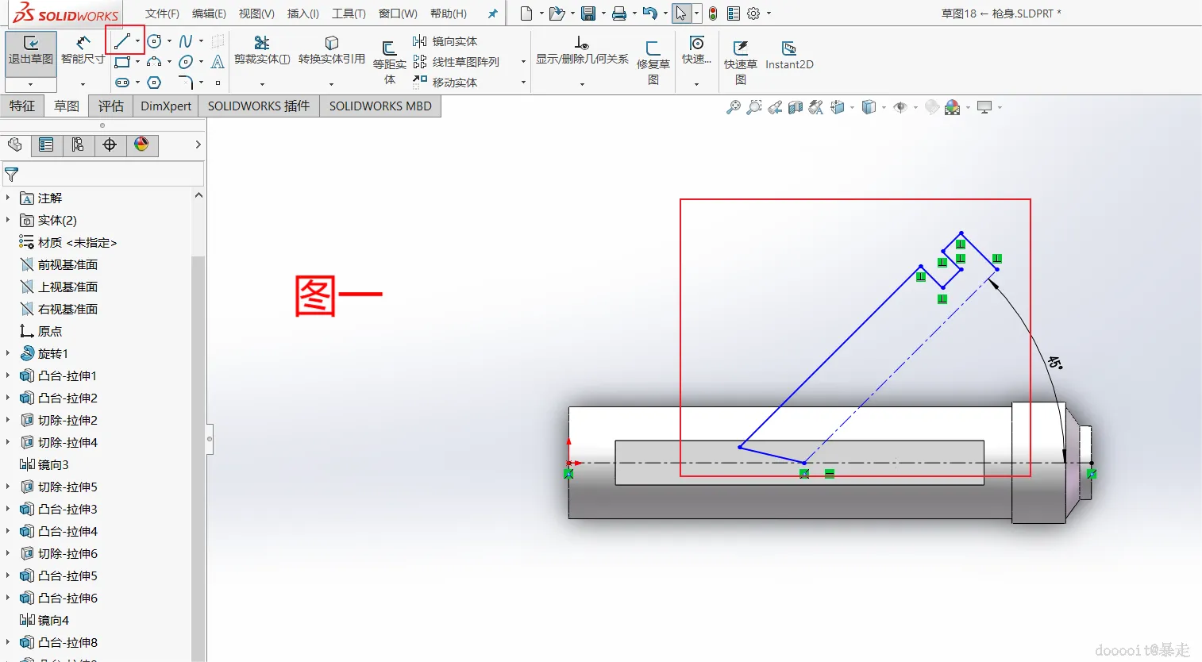This screenshot has width=1202, height=662.
Task: Click the SOLIDWORKS MBD tab
Action: click(380, 106)
